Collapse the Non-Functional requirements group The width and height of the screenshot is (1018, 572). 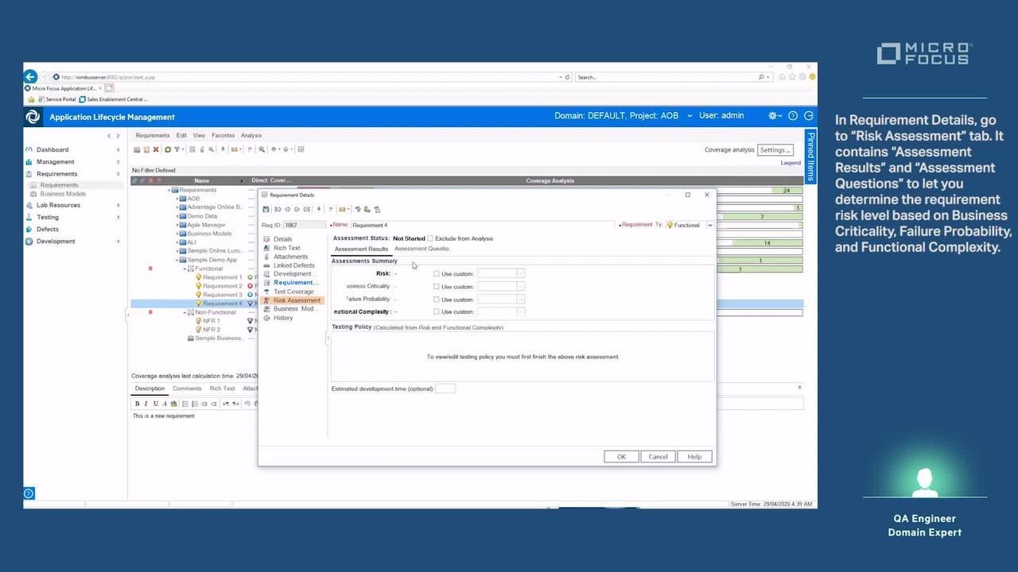[x=185, y=312]
